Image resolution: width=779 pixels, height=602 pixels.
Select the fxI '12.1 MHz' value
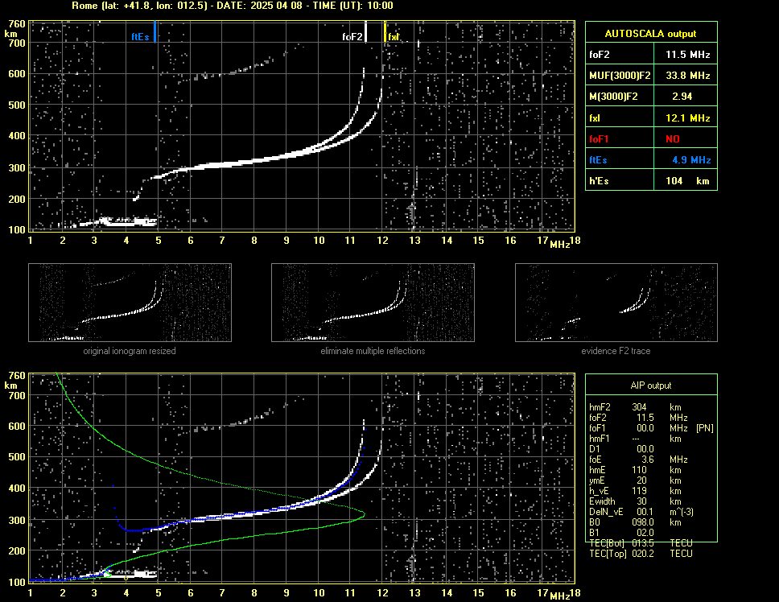(x=687, y=118)
